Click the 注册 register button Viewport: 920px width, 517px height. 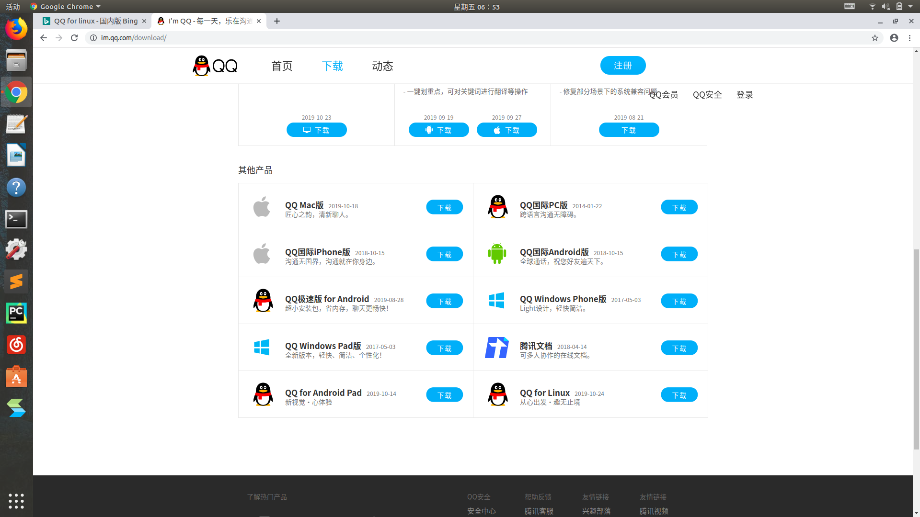click(x=622, y=66)
